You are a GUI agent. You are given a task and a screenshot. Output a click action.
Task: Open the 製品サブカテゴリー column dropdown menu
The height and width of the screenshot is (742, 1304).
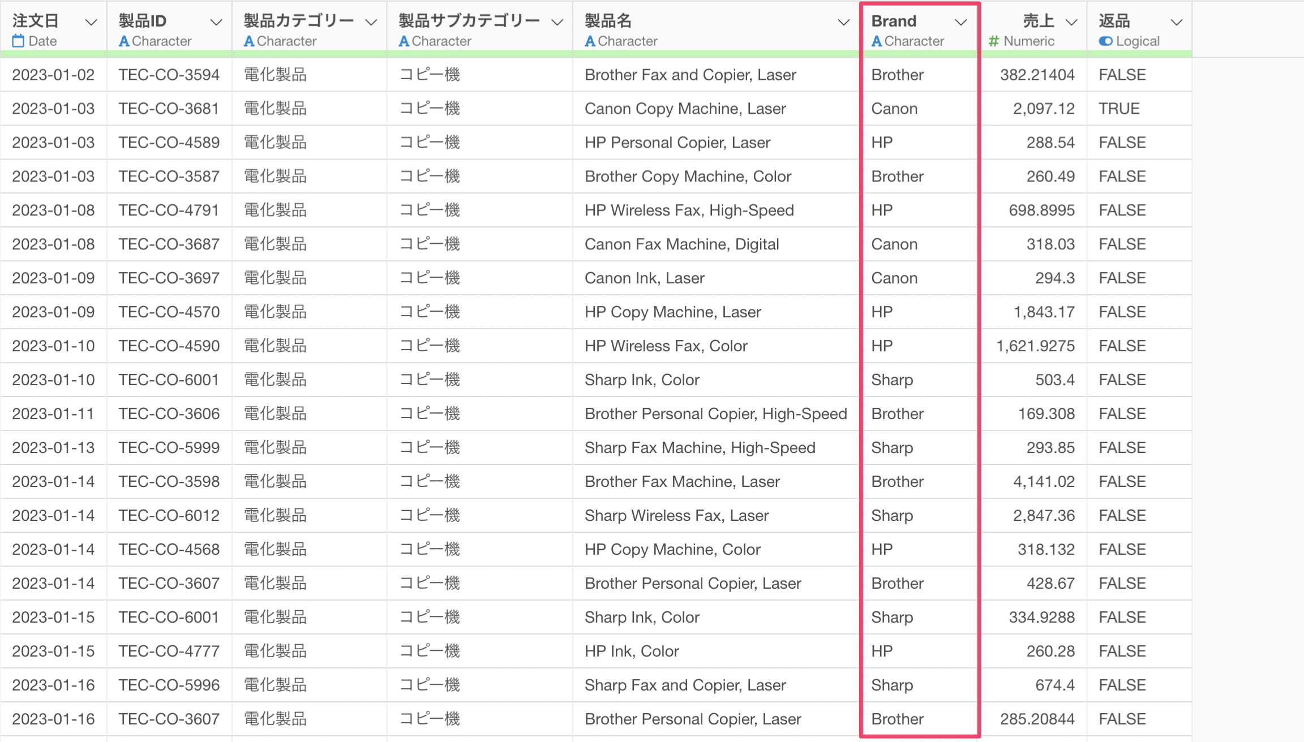coord(557,22)
